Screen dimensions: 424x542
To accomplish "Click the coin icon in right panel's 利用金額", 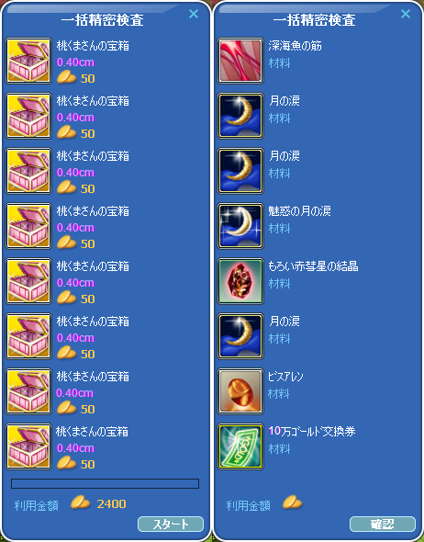I will (x=292, y=502).
